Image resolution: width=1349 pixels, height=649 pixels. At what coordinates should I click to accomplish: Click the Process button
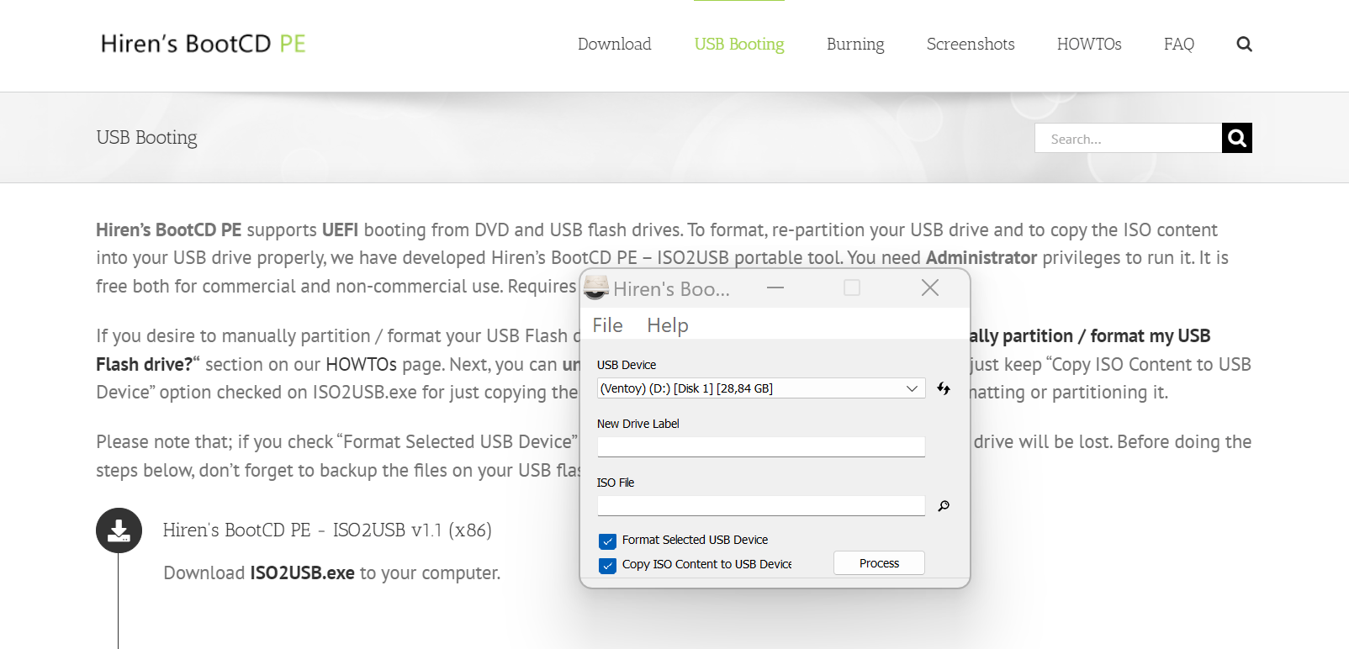pos(879,563)
